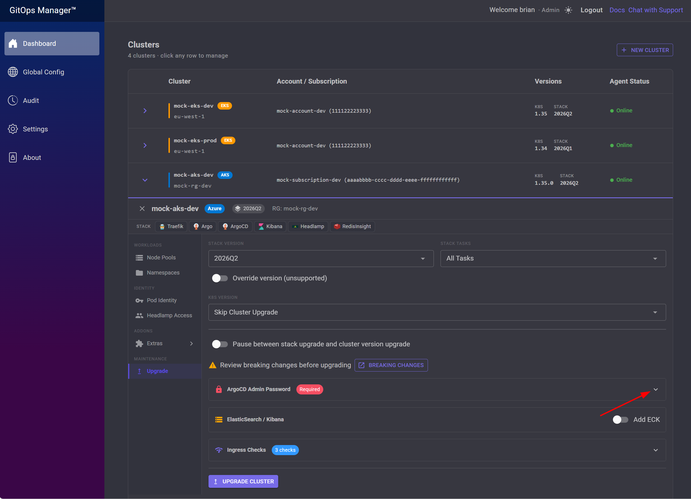Click the NEW CLUSTER button

pos(645,50)
